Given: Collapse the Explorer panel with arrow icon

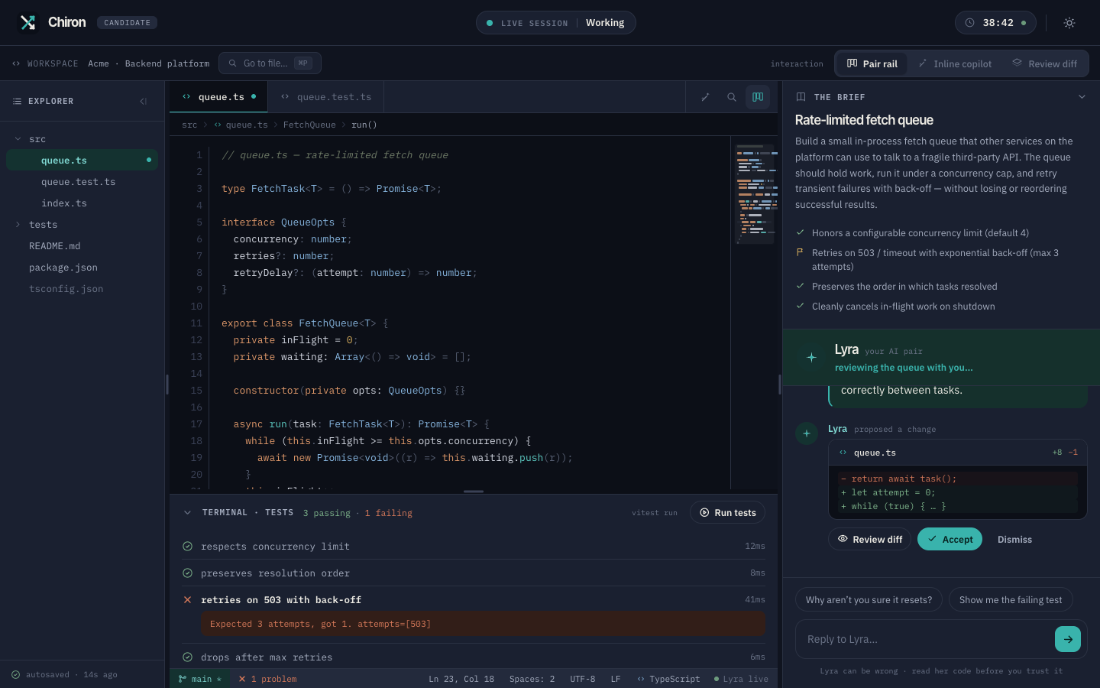Looking at the screenshot, I should coord(144,101).
